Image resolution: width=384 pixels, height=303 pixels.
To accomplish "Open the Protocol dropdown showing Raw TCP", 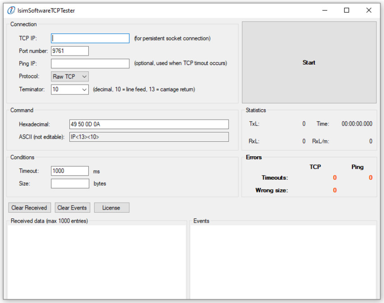I will pyautogui.click(x=70, y=77).
